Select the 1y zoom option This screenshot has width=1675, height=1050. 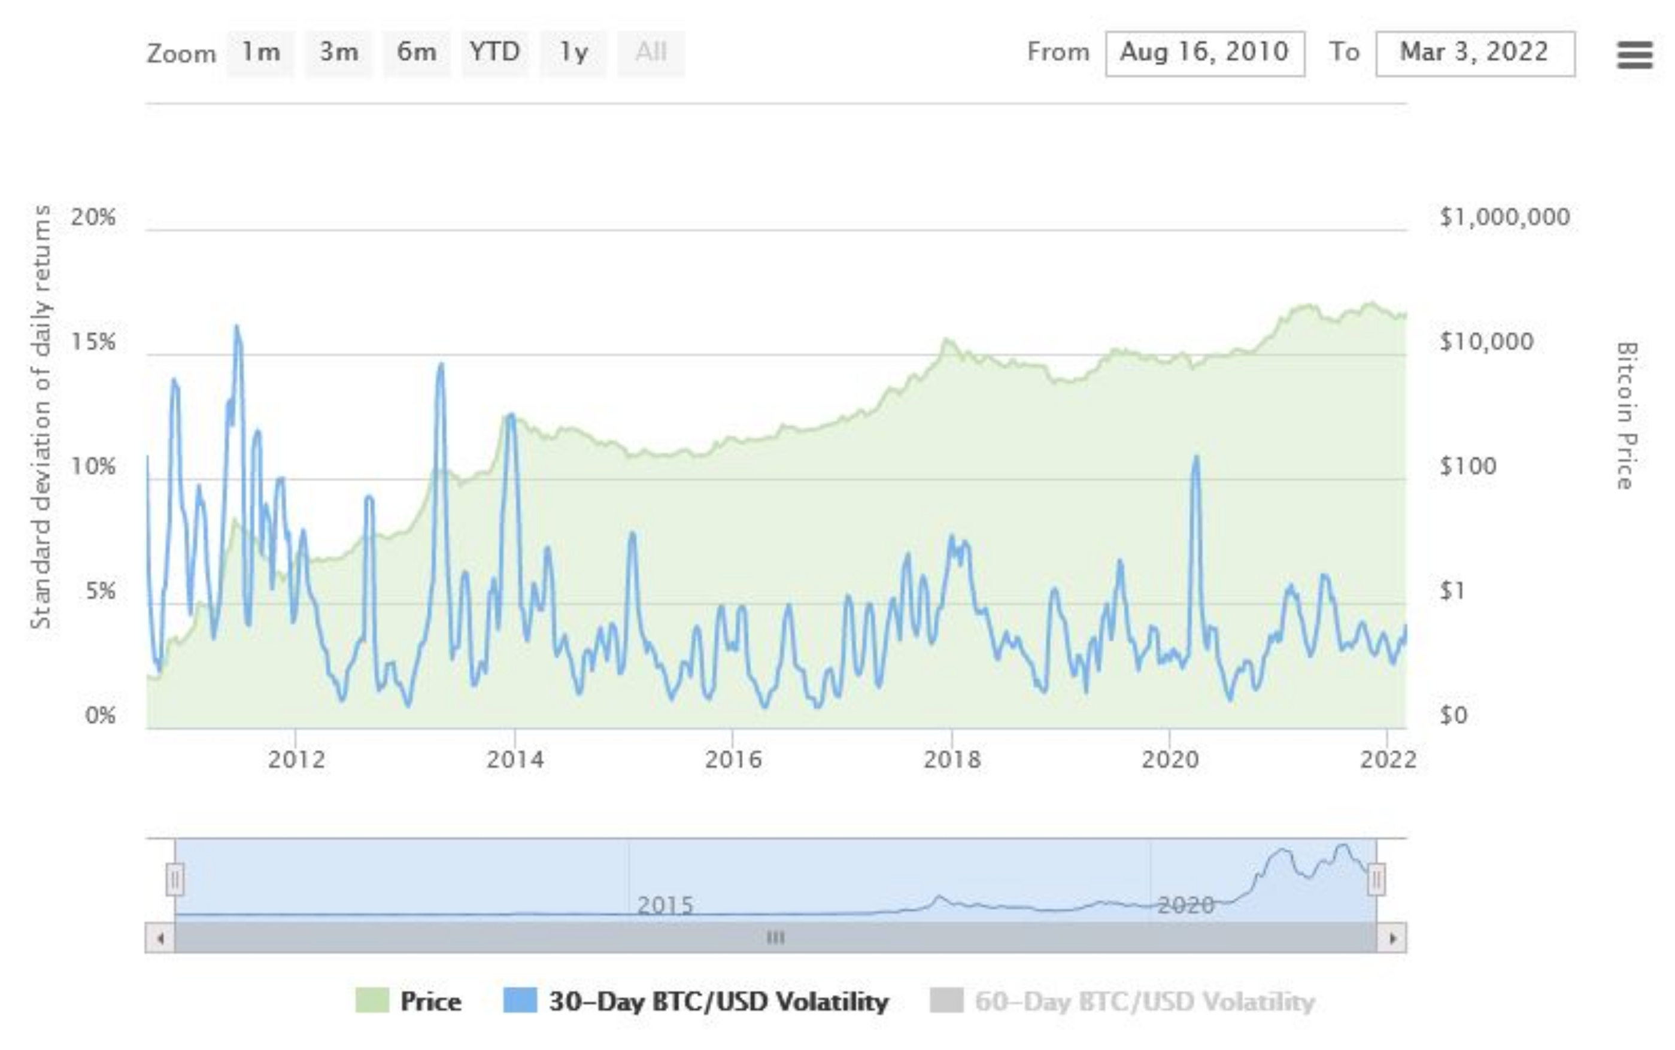pos(573,53)
